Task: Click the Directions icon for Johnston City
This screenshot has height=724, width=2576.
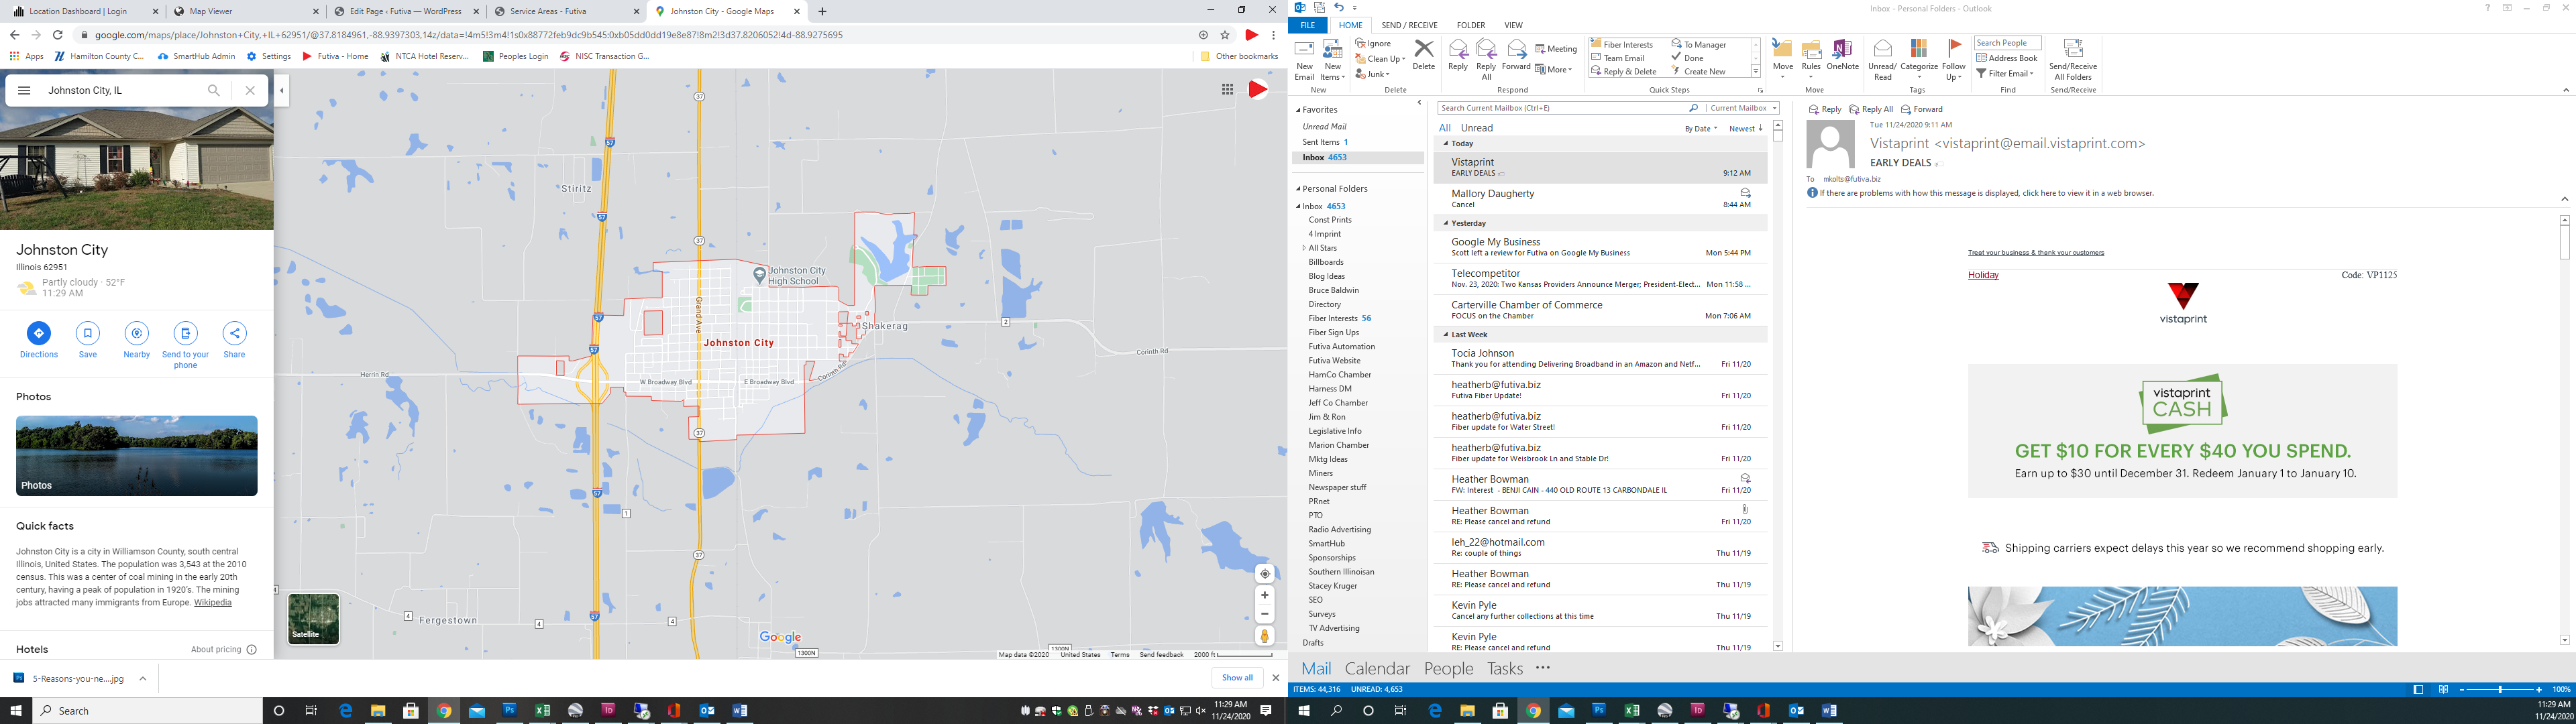Action: (39, 333)
